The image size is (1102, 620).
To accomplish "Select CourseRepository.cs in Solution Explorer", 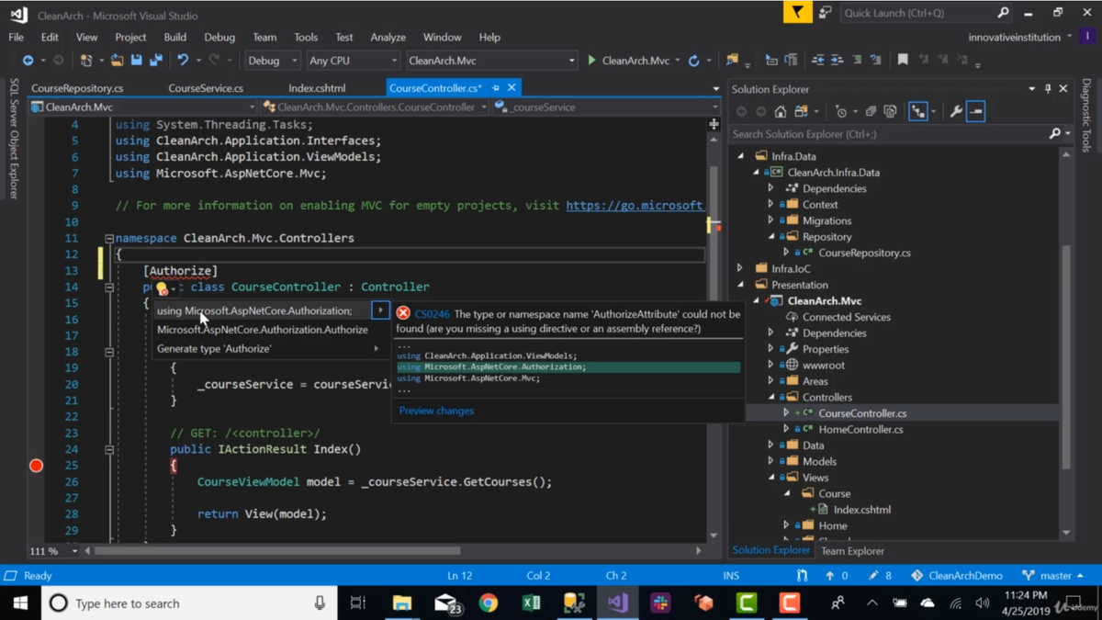I will [x=864, y=253].
